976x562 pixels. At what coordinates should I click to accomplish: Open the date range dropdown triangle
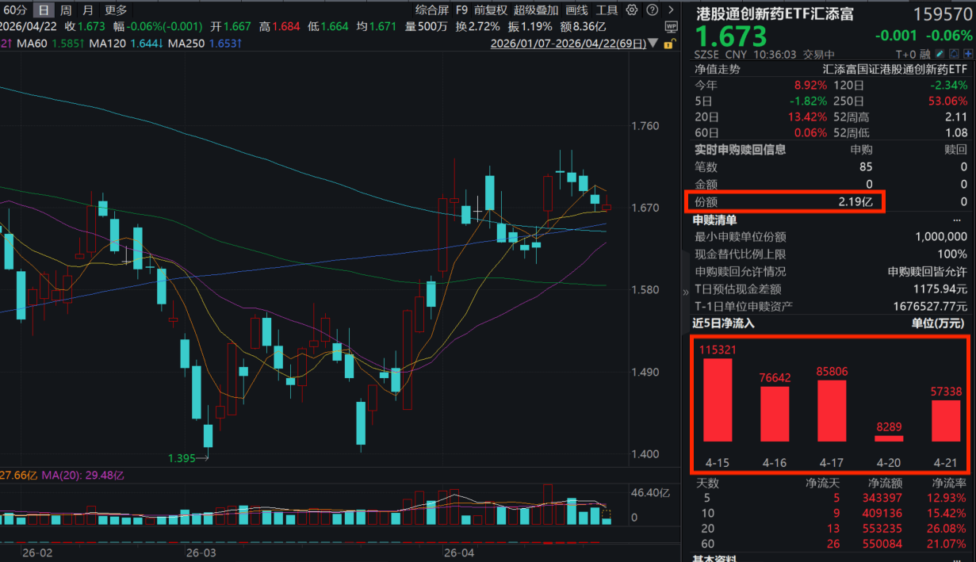point(653,44)
